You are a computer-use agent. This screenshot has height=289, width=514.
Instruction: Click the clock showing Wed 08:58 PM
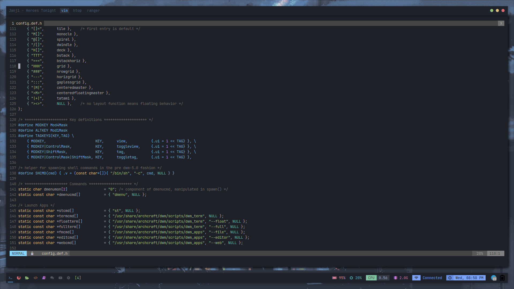466,278
